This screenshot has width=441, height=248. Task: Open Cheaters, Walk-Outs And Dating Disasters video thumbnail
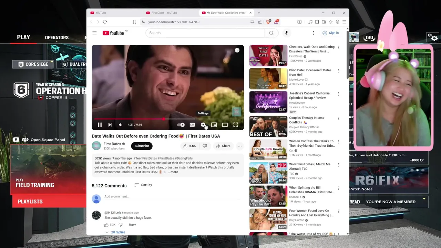[268, 55]
